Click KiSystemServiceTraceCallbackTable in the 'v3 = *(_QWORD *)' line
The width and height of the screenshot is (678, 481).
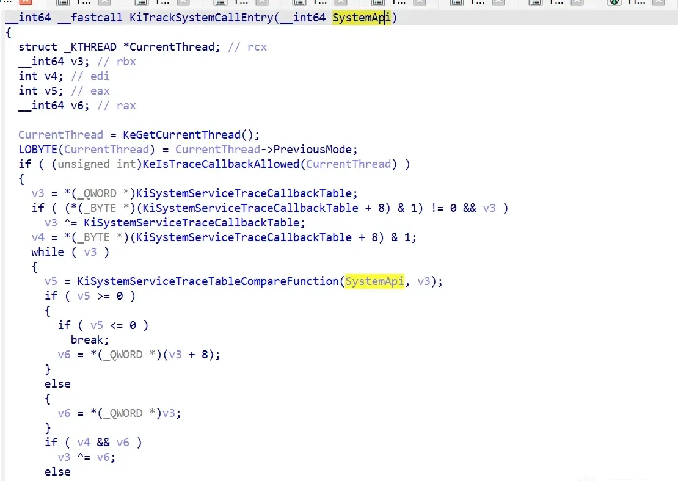[244, 193]
